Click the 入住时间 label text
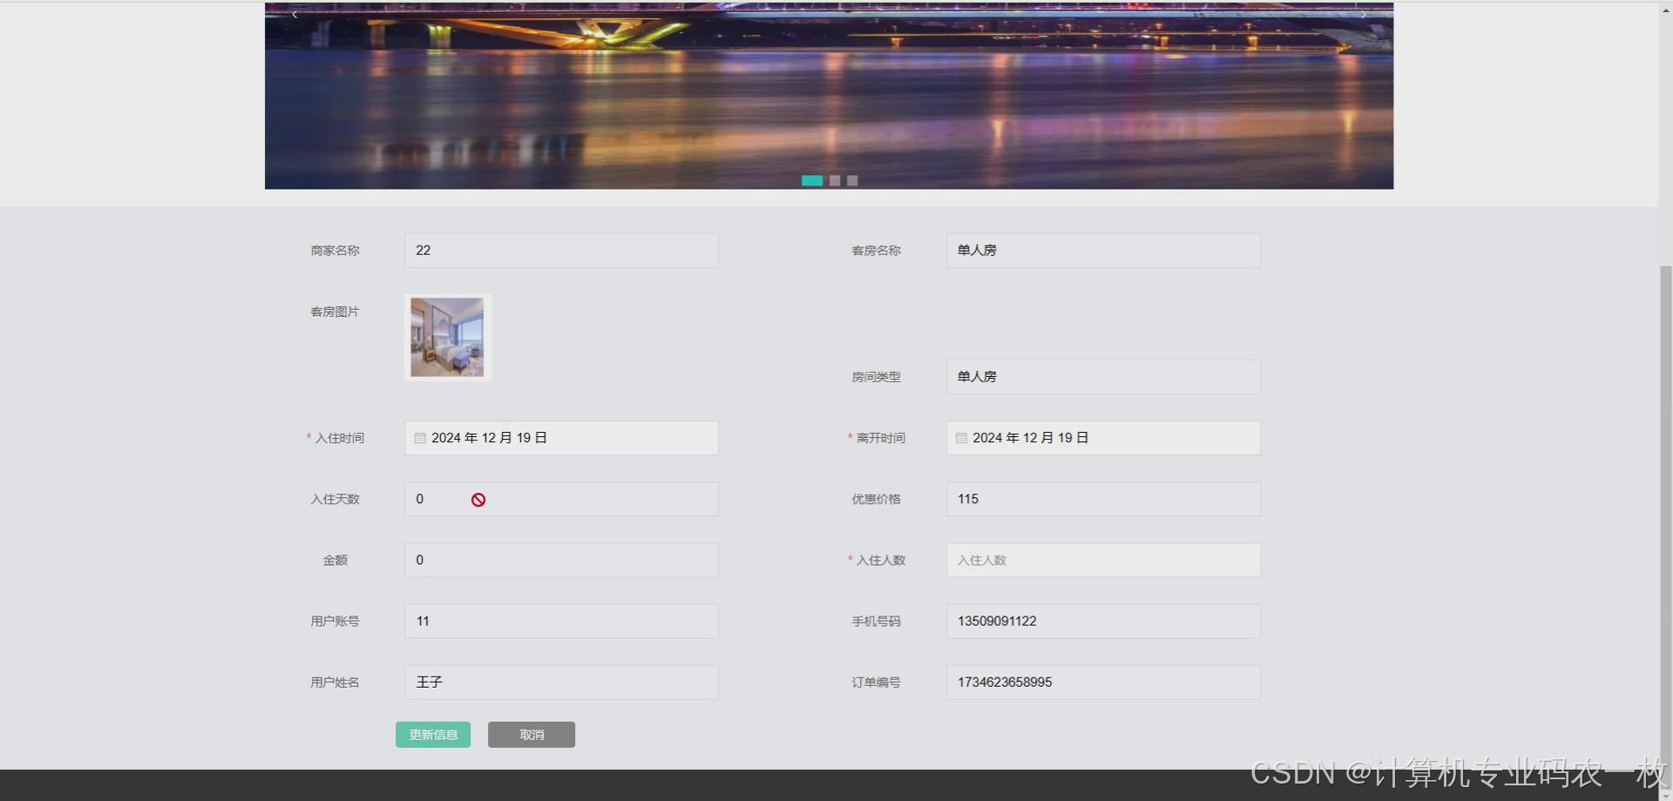 coord(340,438)
